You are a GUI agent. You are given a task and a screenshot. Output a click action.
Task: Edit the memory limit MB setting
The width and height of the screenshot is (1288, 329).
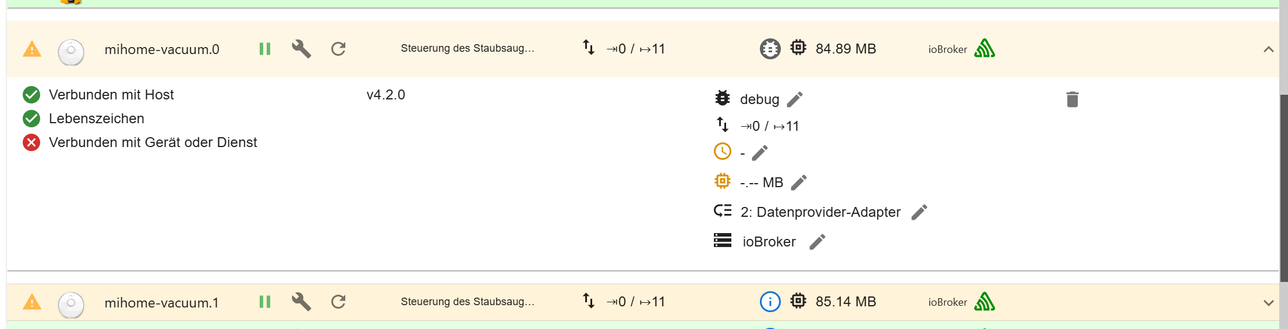click(x=799, y=183)
